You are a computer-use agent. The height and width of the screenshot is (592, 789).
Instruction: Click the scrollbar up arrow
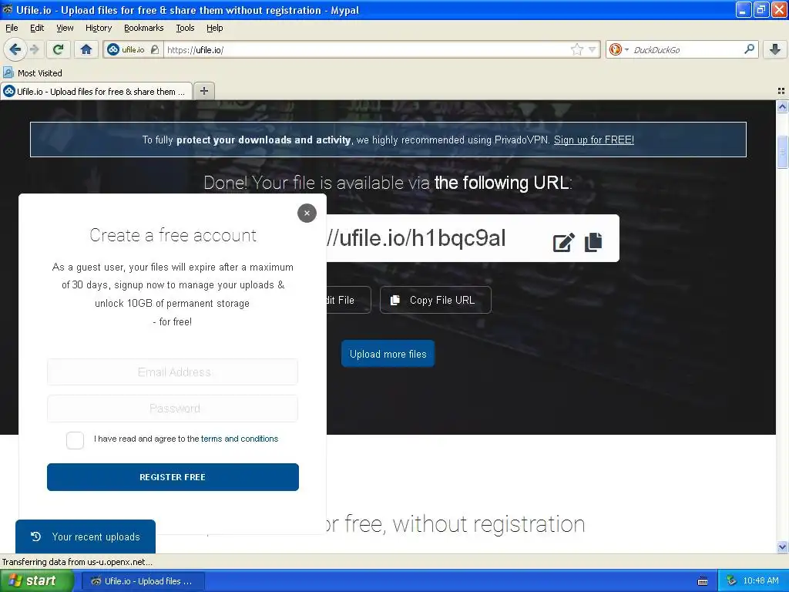(x=782, y=106)
